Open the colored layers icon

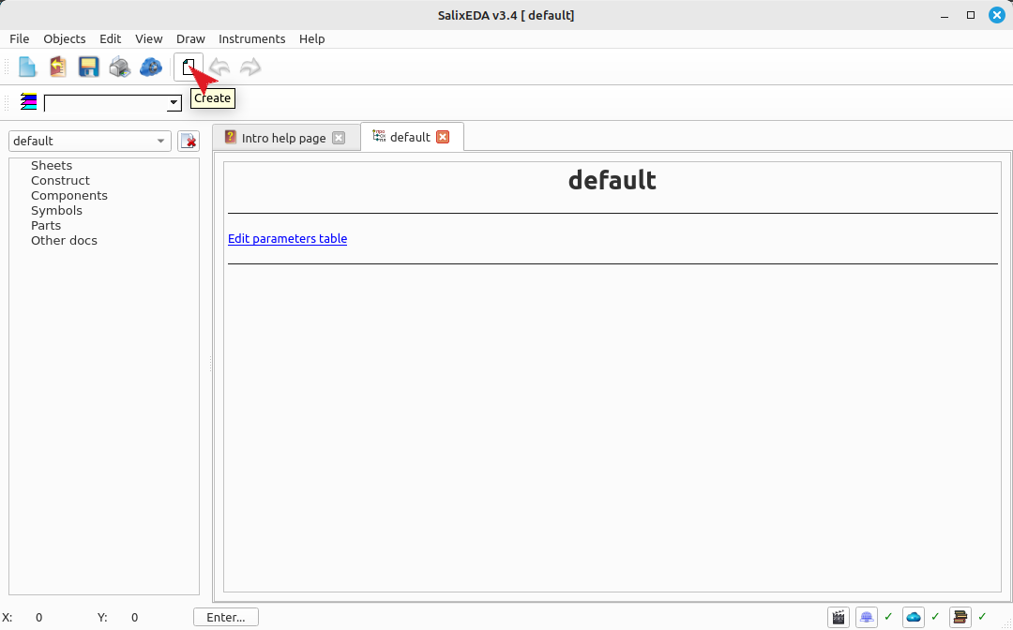pos(28,102)
